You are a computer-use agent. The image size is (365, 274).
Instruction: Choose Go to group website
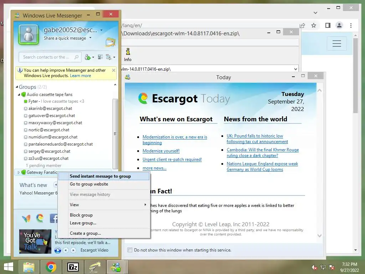(x=104, y=184)
